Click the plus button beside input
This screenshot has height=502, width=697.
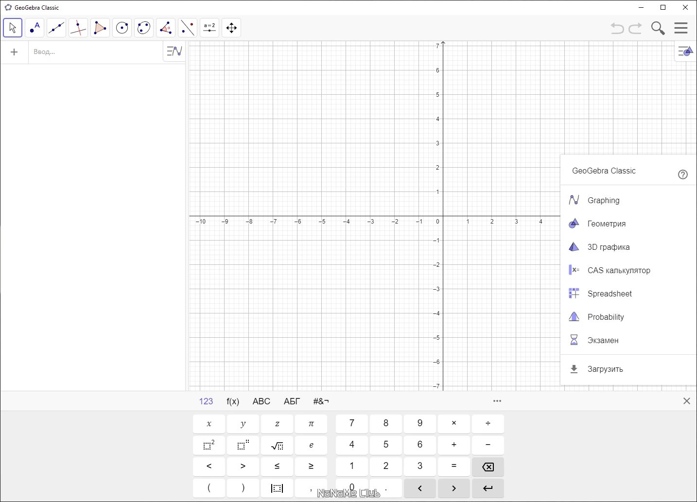[x=14, y=52]
